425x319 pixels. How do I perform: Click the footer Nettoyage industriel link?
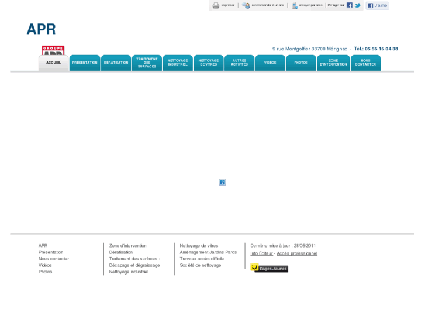[x=129, y=272]
